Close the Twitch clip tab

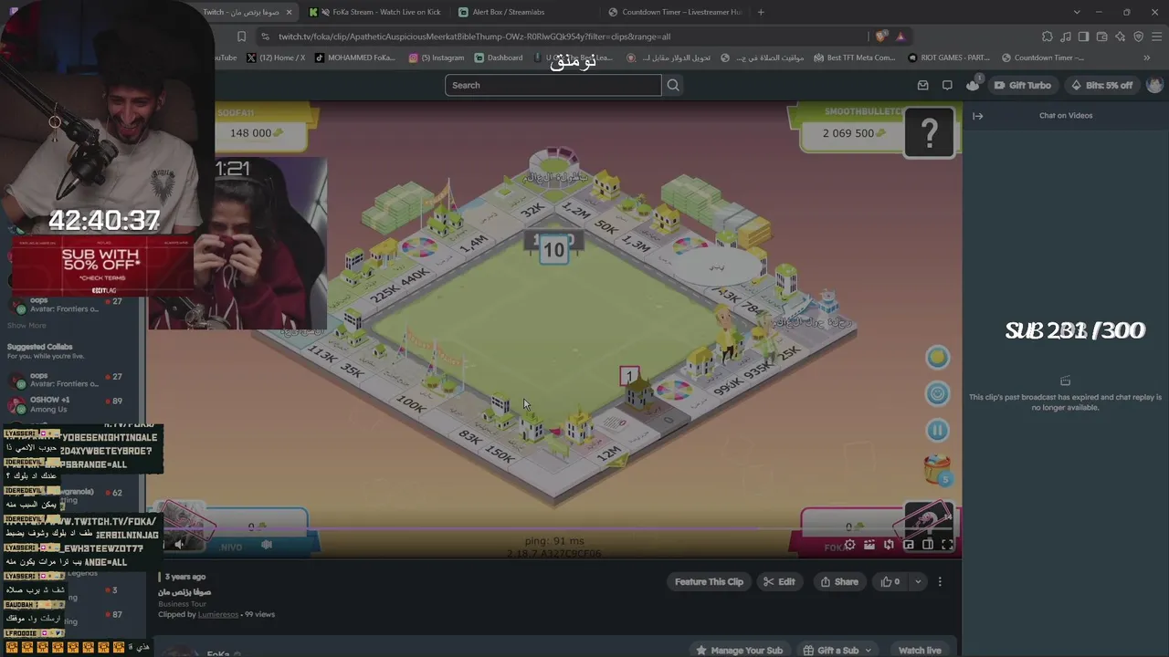290,12
